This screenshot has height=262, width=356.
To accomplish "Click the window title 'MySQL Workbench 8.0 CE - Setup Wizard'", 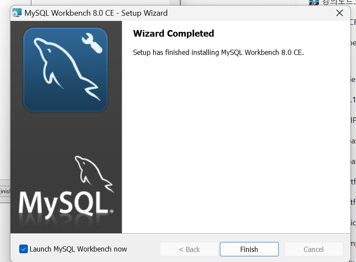I will [x=96, y=13].
